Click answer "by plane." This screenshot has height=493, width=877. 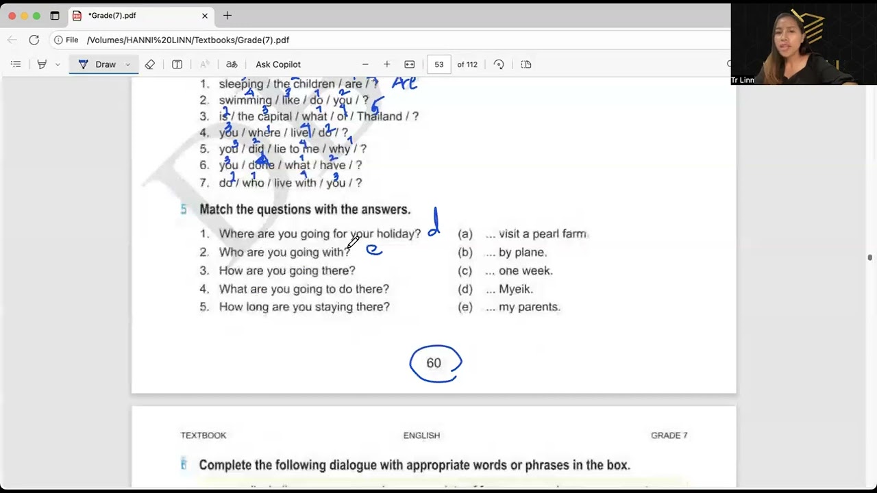pyautogui.click(x=523, y=253)
